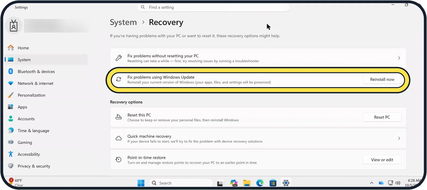The height and width of the screenshot is (190, 427).
Task: Show hidden system tray icons
Action: click(371, 183)
